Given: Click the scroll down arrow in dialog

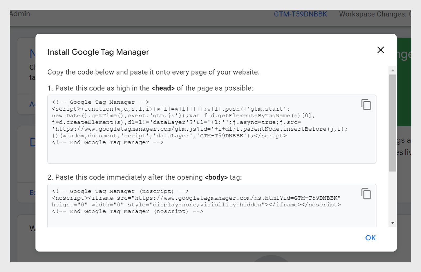Looking at the screenshot, I should 393,223.
